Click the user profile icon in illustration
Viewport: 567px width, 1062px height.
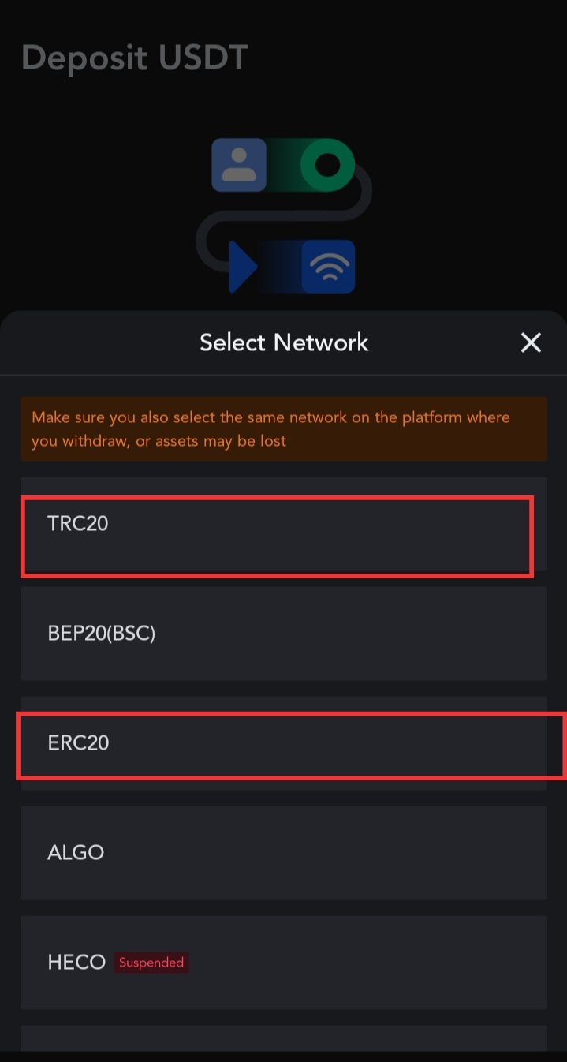click(238, 165)
